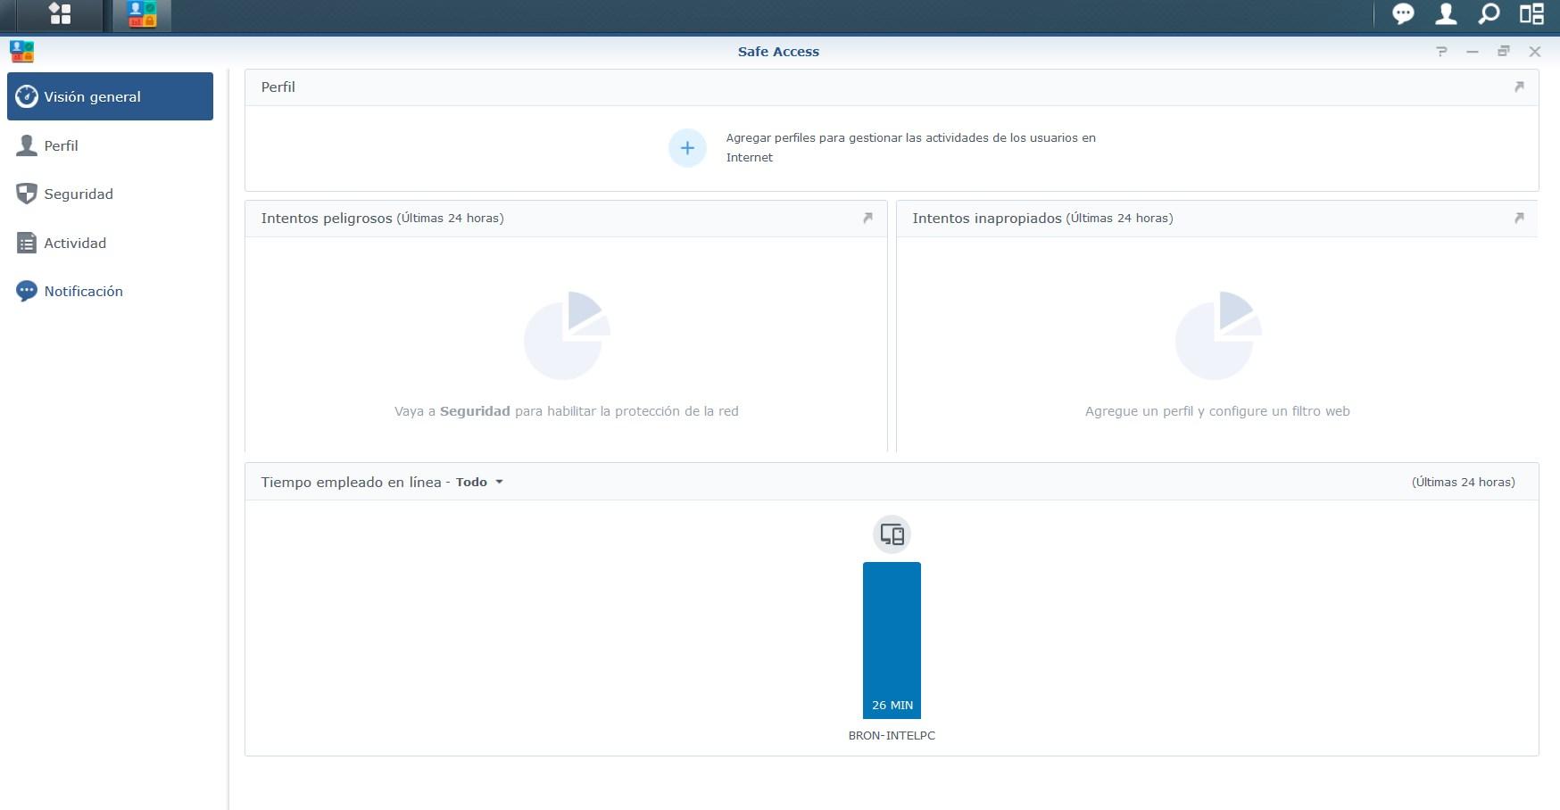Expand the Intentos inapropiados panel arrow
The image size is (1560, 810).
point(1519,218)
